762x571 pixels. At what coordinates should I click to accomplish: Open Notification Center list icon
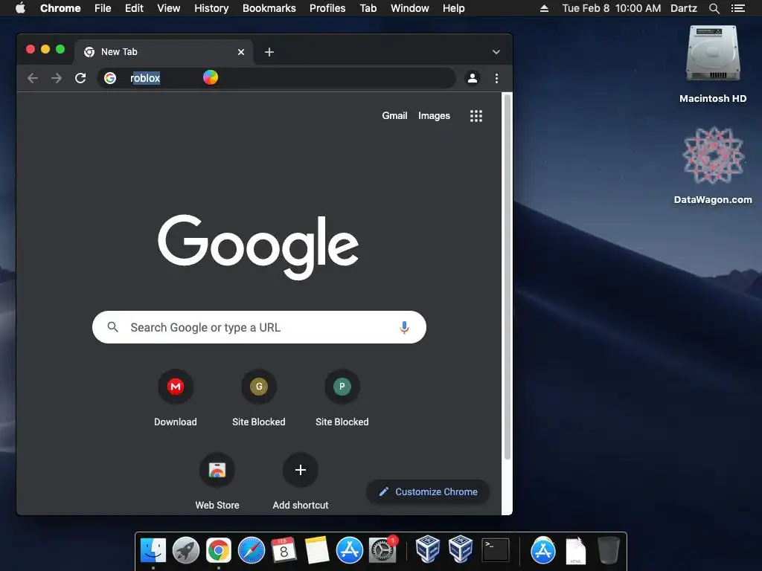[x=737, y=8]
